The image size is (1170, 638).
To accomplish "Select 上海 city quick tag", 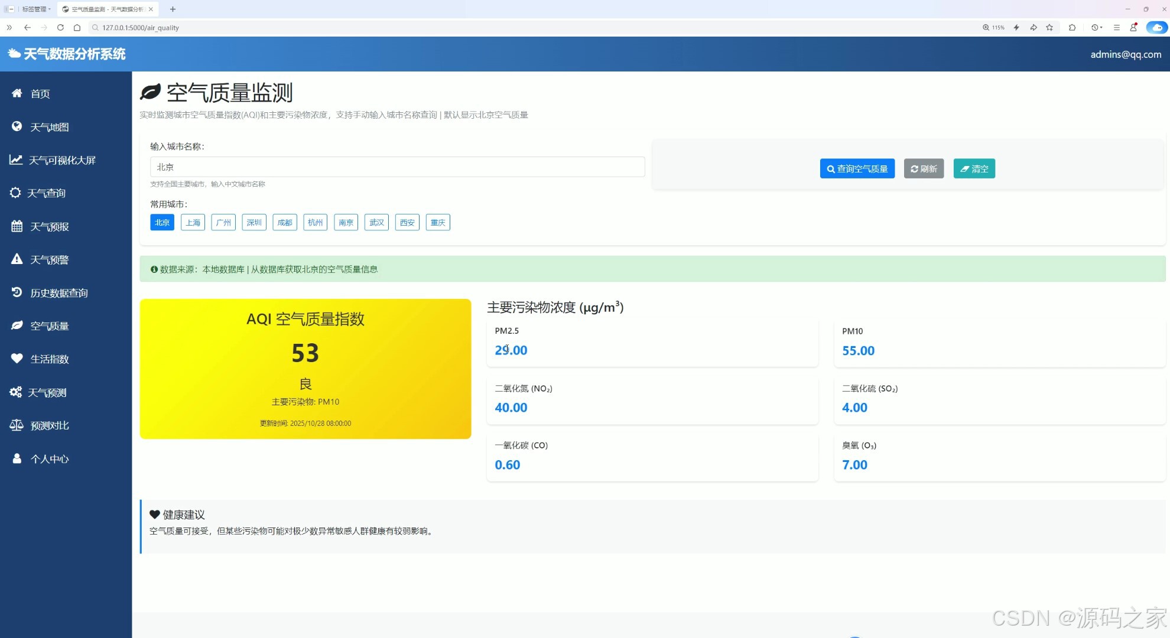I will pyautogui.click(x=193, y=222).
